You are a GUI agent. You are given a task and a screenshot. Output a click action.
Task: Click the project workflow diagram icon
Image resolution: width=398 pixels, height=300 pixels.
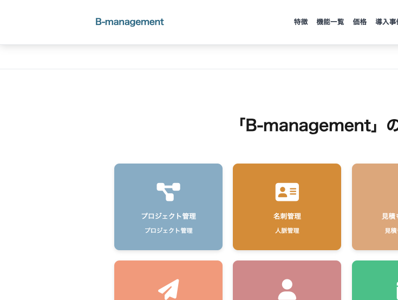click(x=168, y=192)
